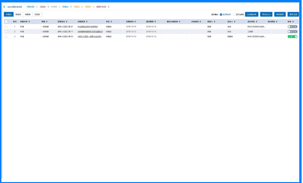The width and height of the screenshot is (303, 183).
Task: Sort by the 创建人 (creator) column arrows
Action: [215, 21]
